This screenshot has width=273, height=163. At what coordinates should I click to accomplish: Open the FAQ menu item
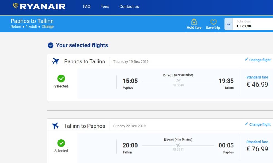87,7
